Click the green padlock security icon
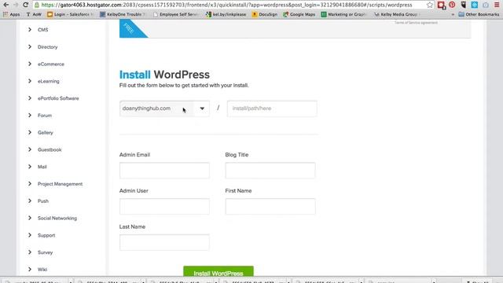This screenshot has width=503, height=283. (37, 5)
